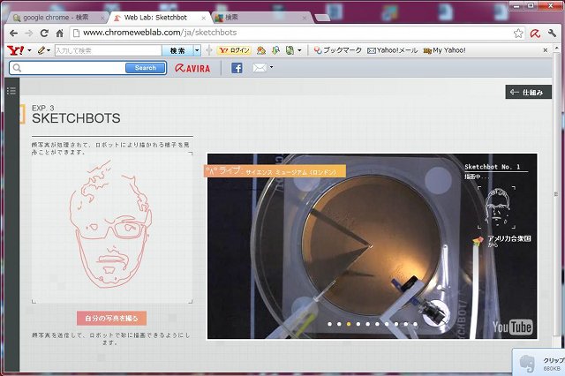Image resolution: width=565 pixels, height=376 pixels.
Task: Select the highlighted yellow dot in video pager
Action: [x=349, y=324]
